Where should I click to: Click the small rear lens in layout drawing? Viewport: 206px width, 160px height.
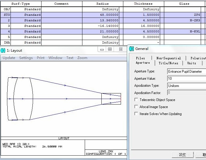[x=111, y=99]
